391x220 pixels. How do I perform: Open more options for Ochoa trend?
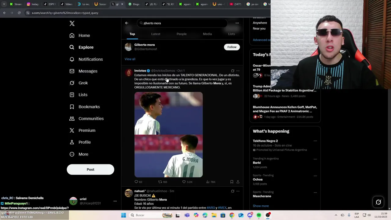click(x=315, y=176)
